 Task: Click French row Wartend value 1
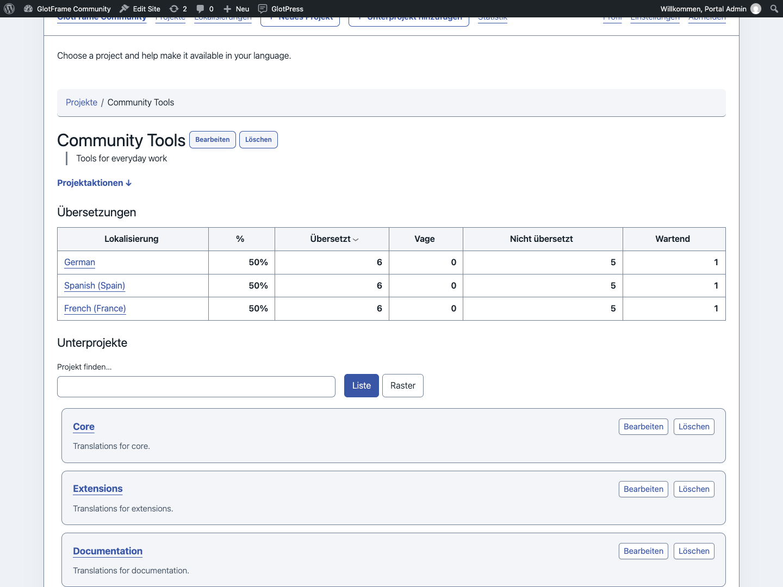pos(716,309)
